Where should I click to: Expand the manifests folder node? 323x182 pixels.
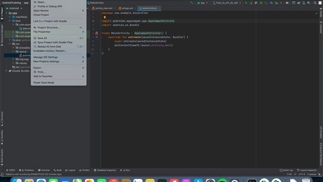coord(10,17)
